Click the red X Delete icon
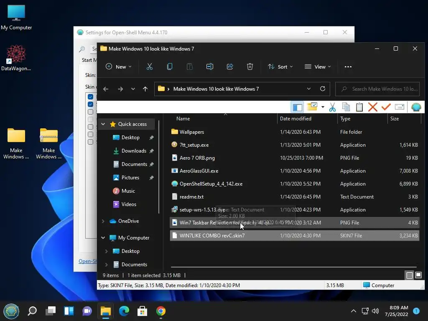Viewport: 428px width, 321px height. coord(372,107)
